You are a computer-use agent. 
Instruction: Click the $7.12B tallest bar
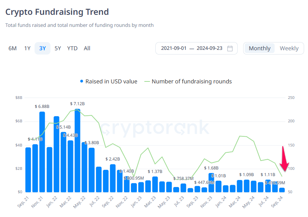77,150
